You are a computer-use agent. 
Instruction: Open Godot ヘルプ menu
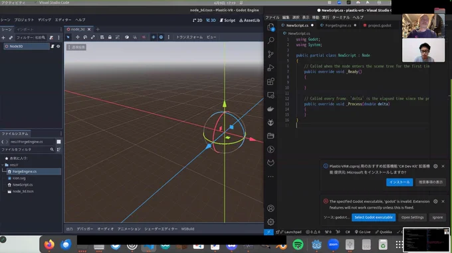click(x=80, y=20)
